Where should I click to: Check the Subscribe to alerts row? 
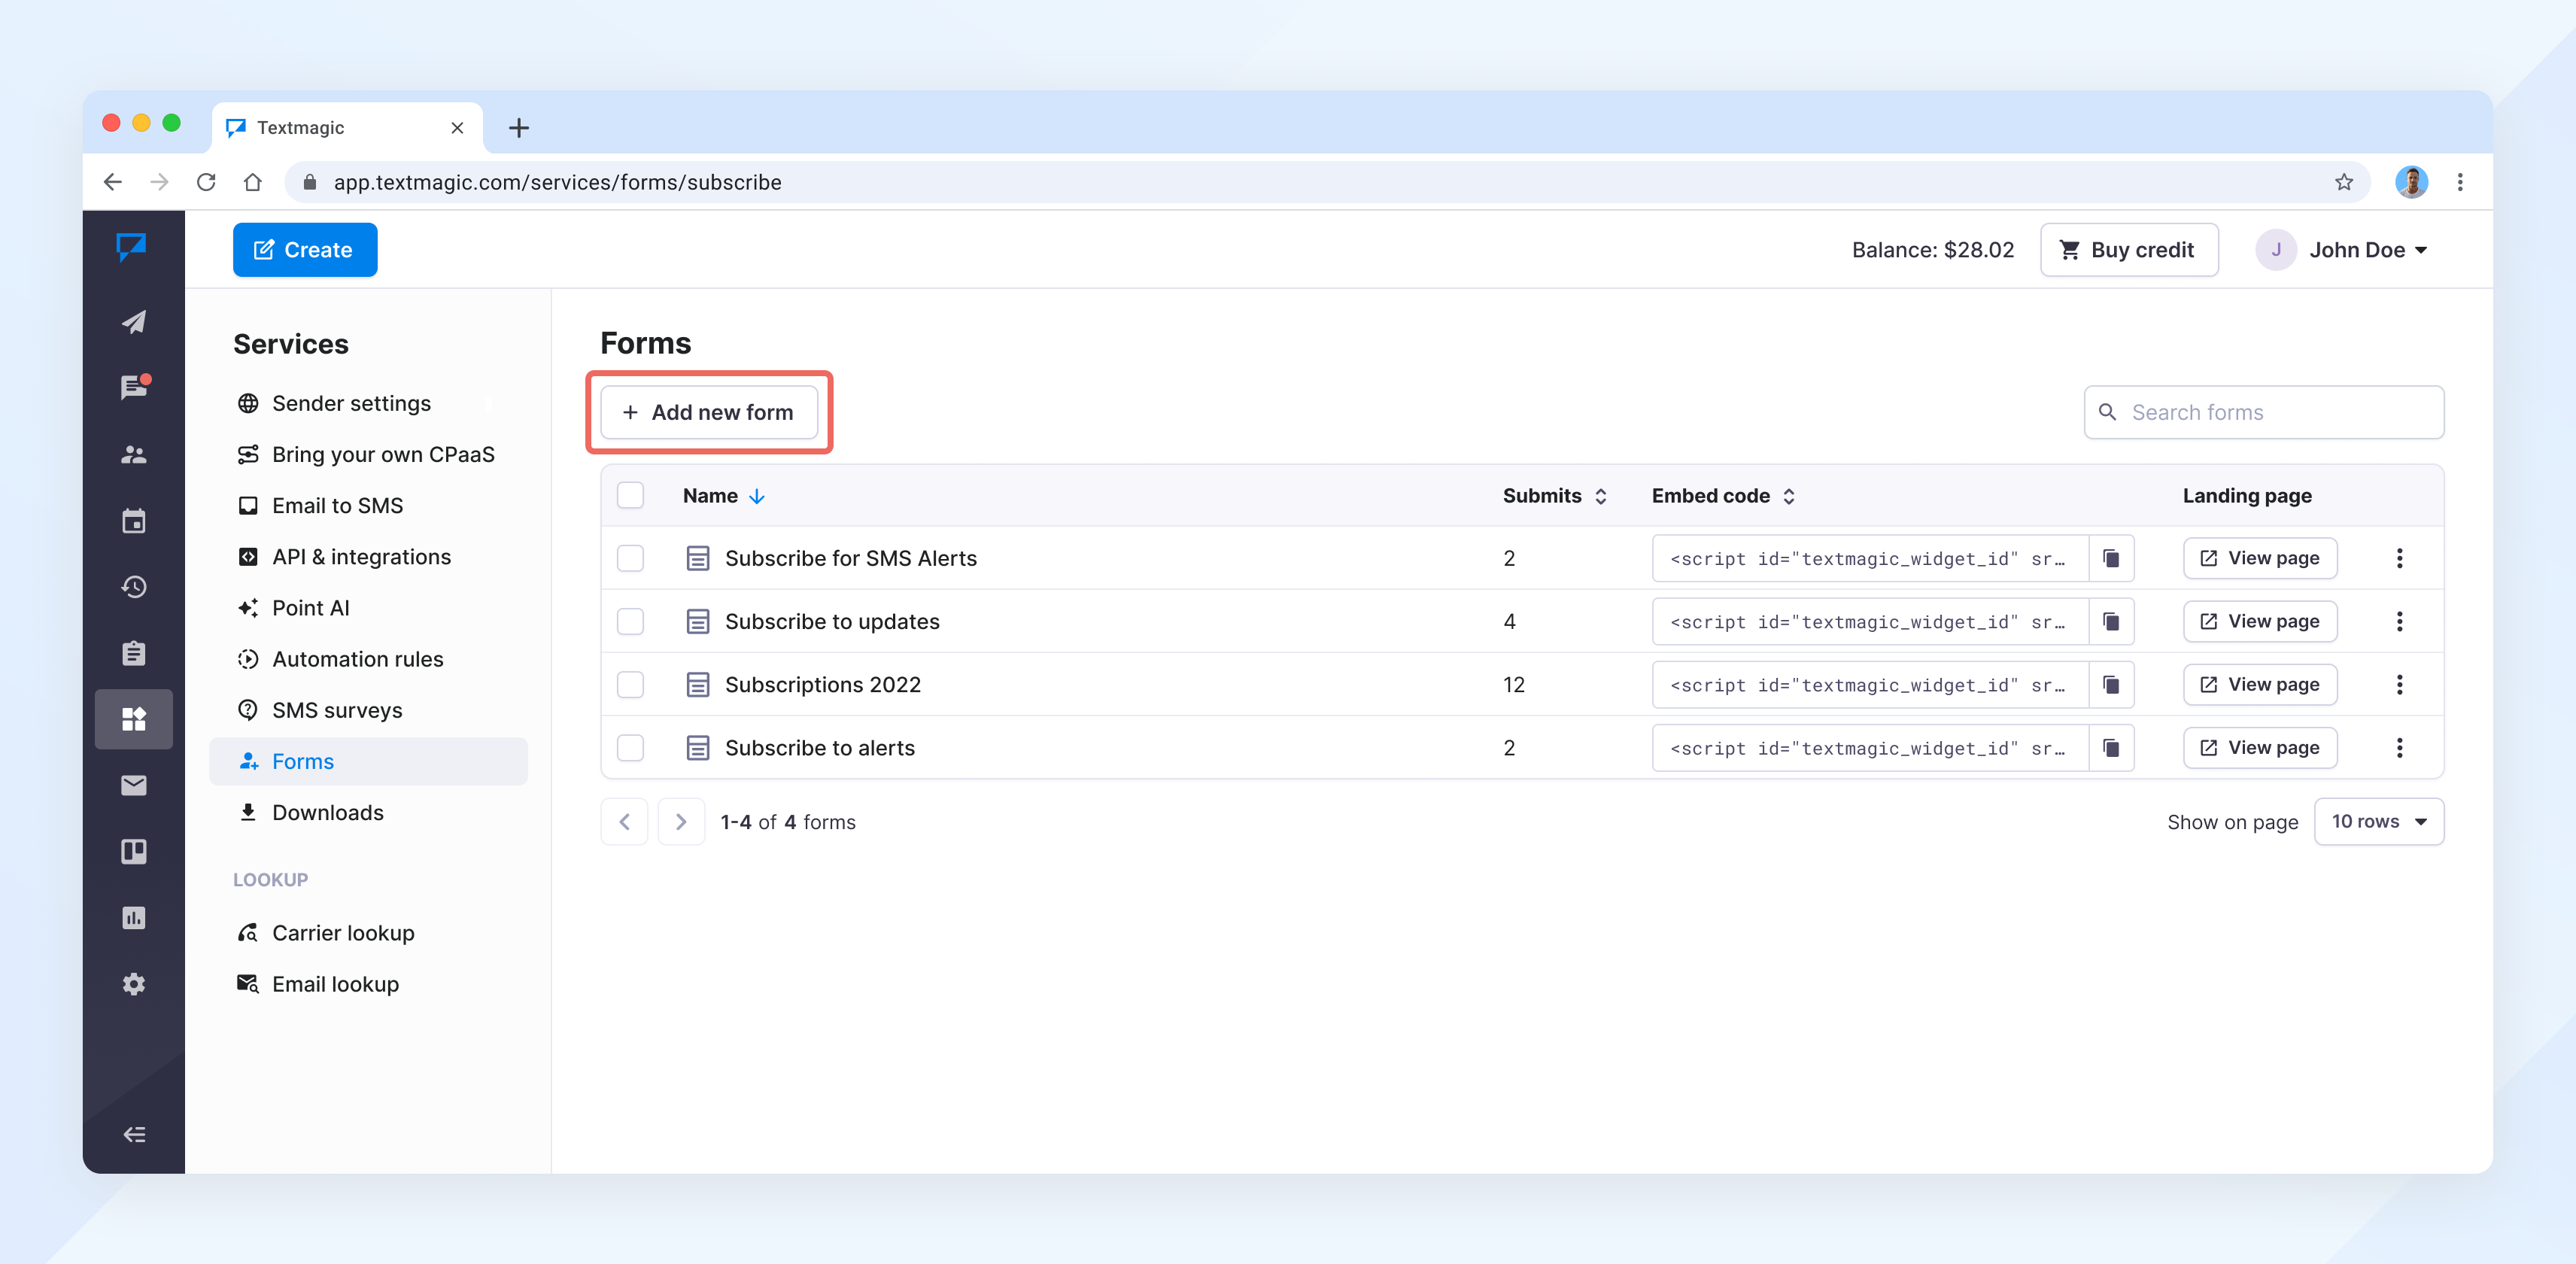[630, 748]
